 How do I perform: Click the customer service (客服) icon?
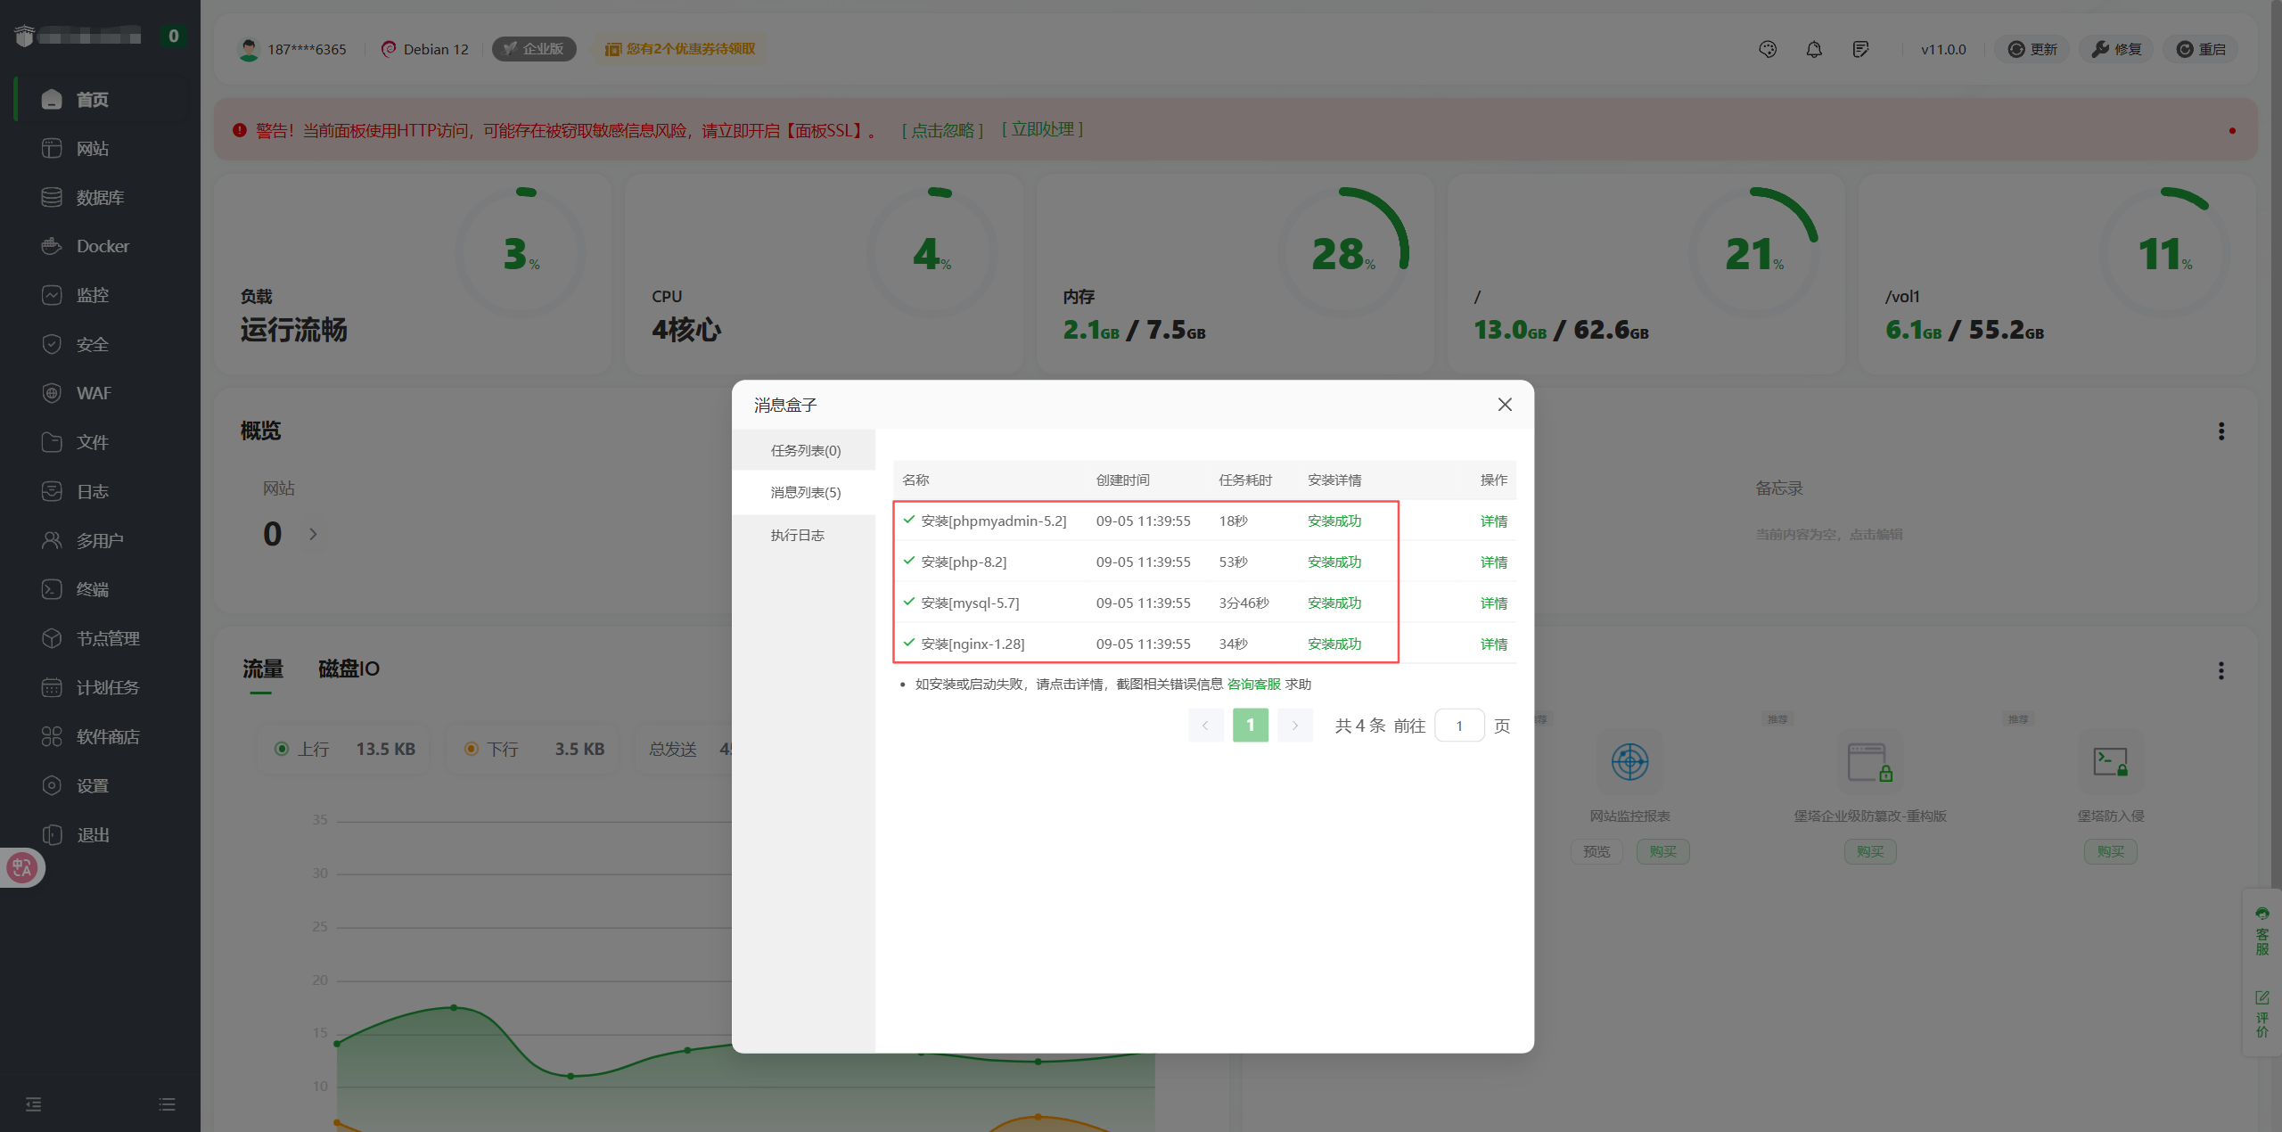tap(2262, 931)
